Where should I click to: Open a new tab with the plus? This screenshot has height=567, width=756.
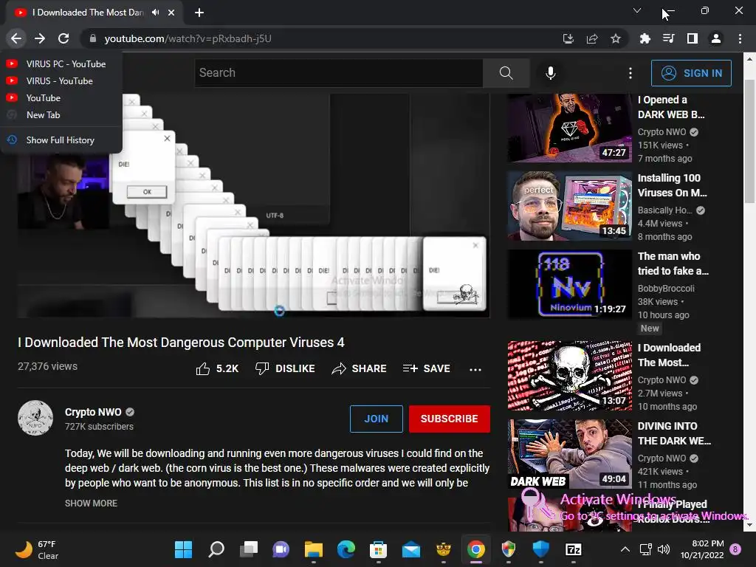pyautogui.click(x=199, y=13)
